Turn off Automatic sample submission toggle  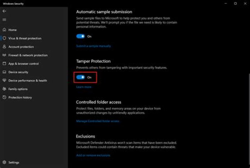click(81, 36)
